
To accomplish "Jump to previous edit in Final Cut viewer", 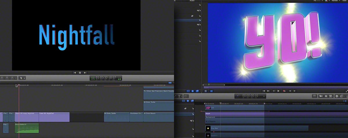I will pos(75,73).
